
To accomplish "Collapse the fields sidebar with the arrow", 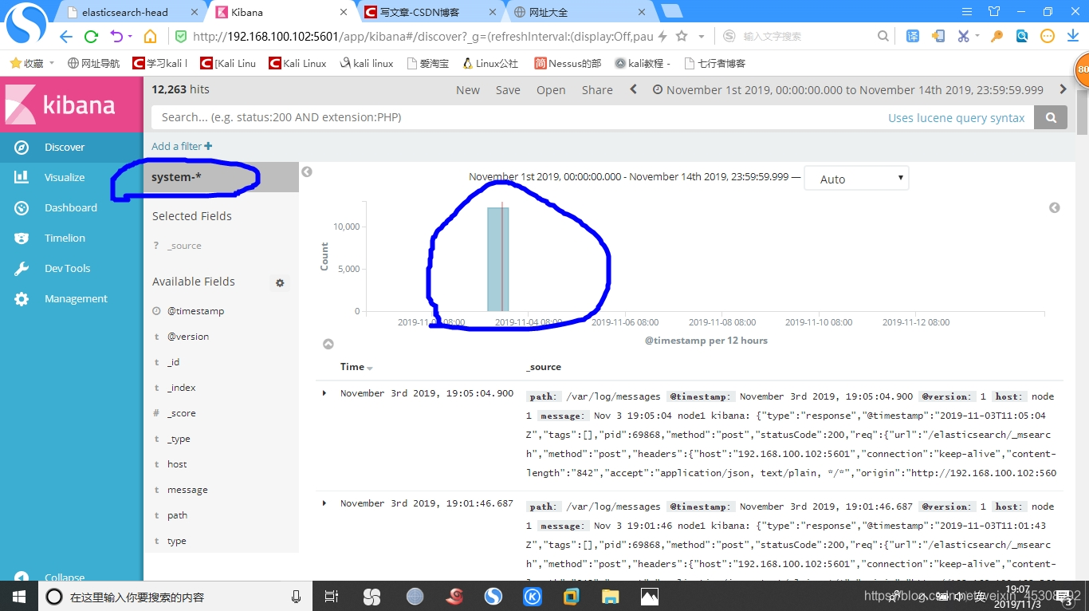I will [x=307, y=171].
